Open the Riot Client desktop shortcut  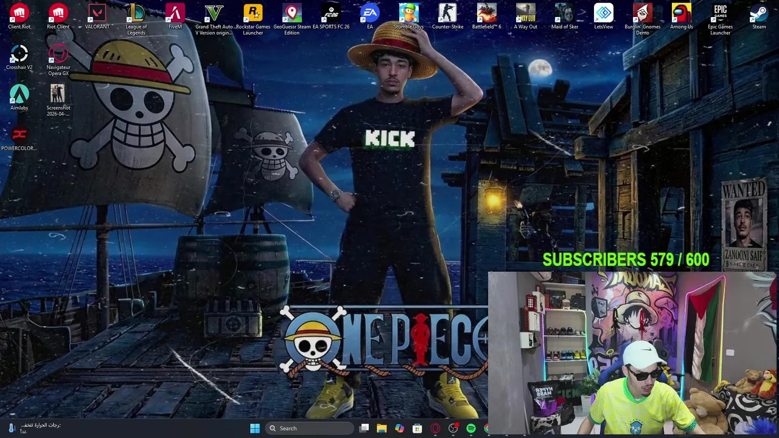click(x=58, y=17)
